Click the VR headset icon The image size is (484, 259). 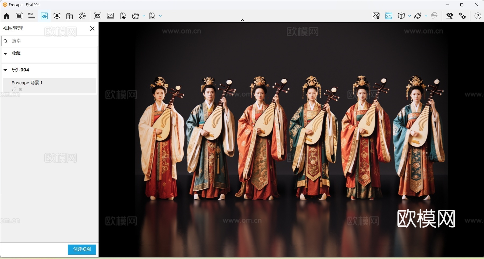coord(434,16)
